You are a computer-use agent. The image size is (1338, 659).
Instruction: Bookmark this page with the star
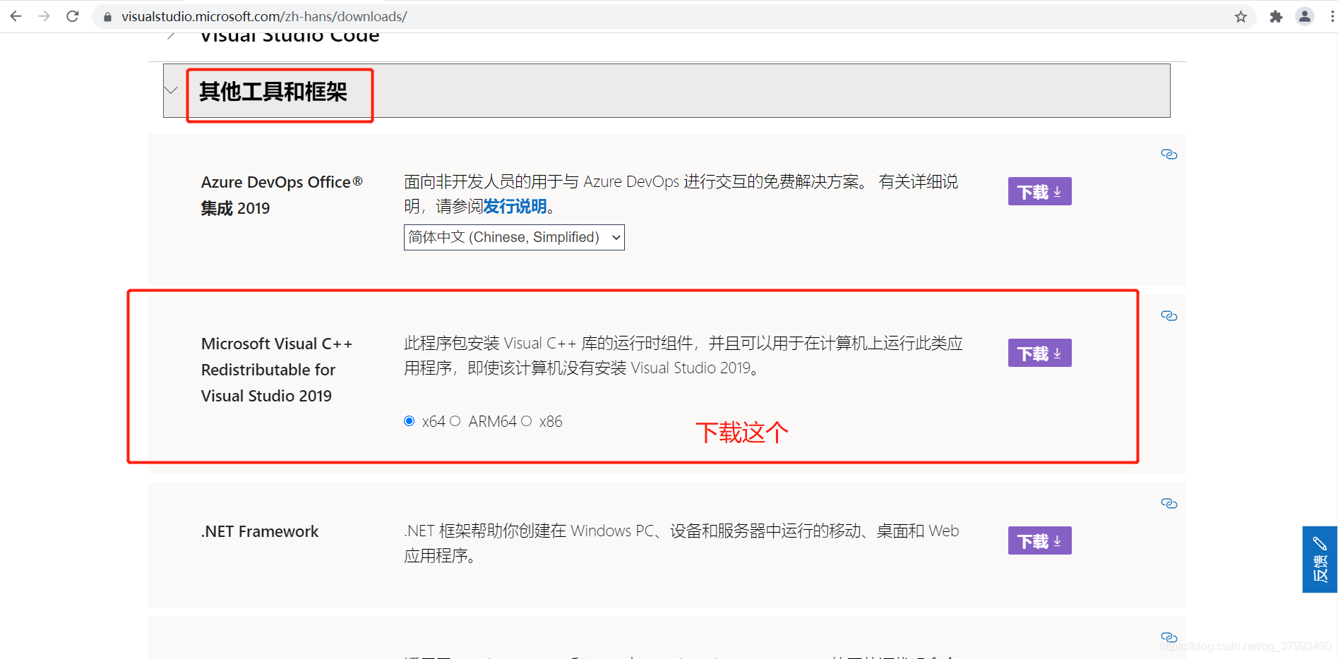pos(1241,17)
